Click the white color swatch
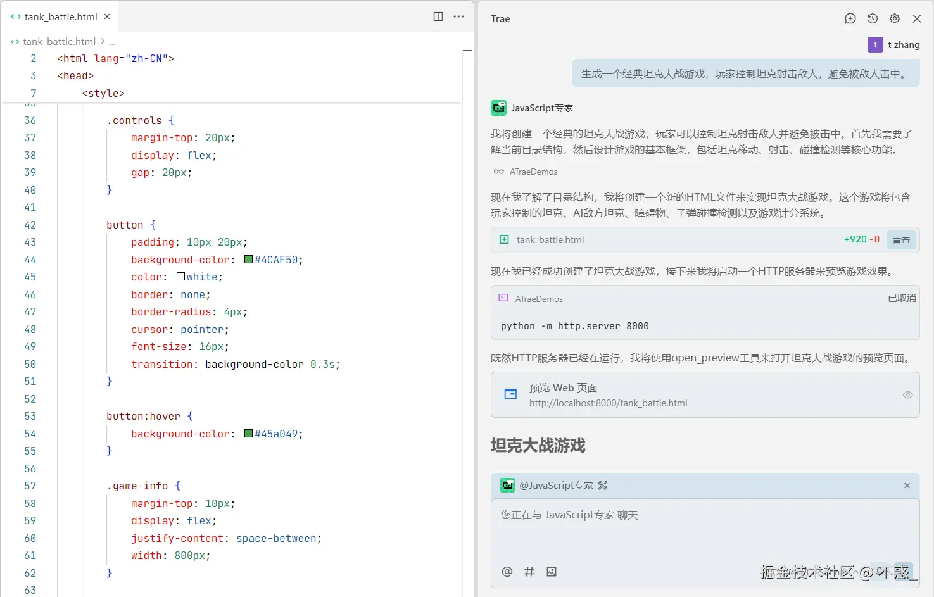The width and height of the screenshot is (934, 597). pos(181,277)
